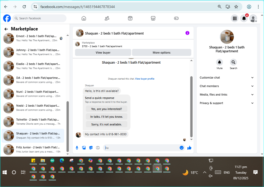Click the listing thumbnail in the Marketplace banner

click(x=77, y=44)
